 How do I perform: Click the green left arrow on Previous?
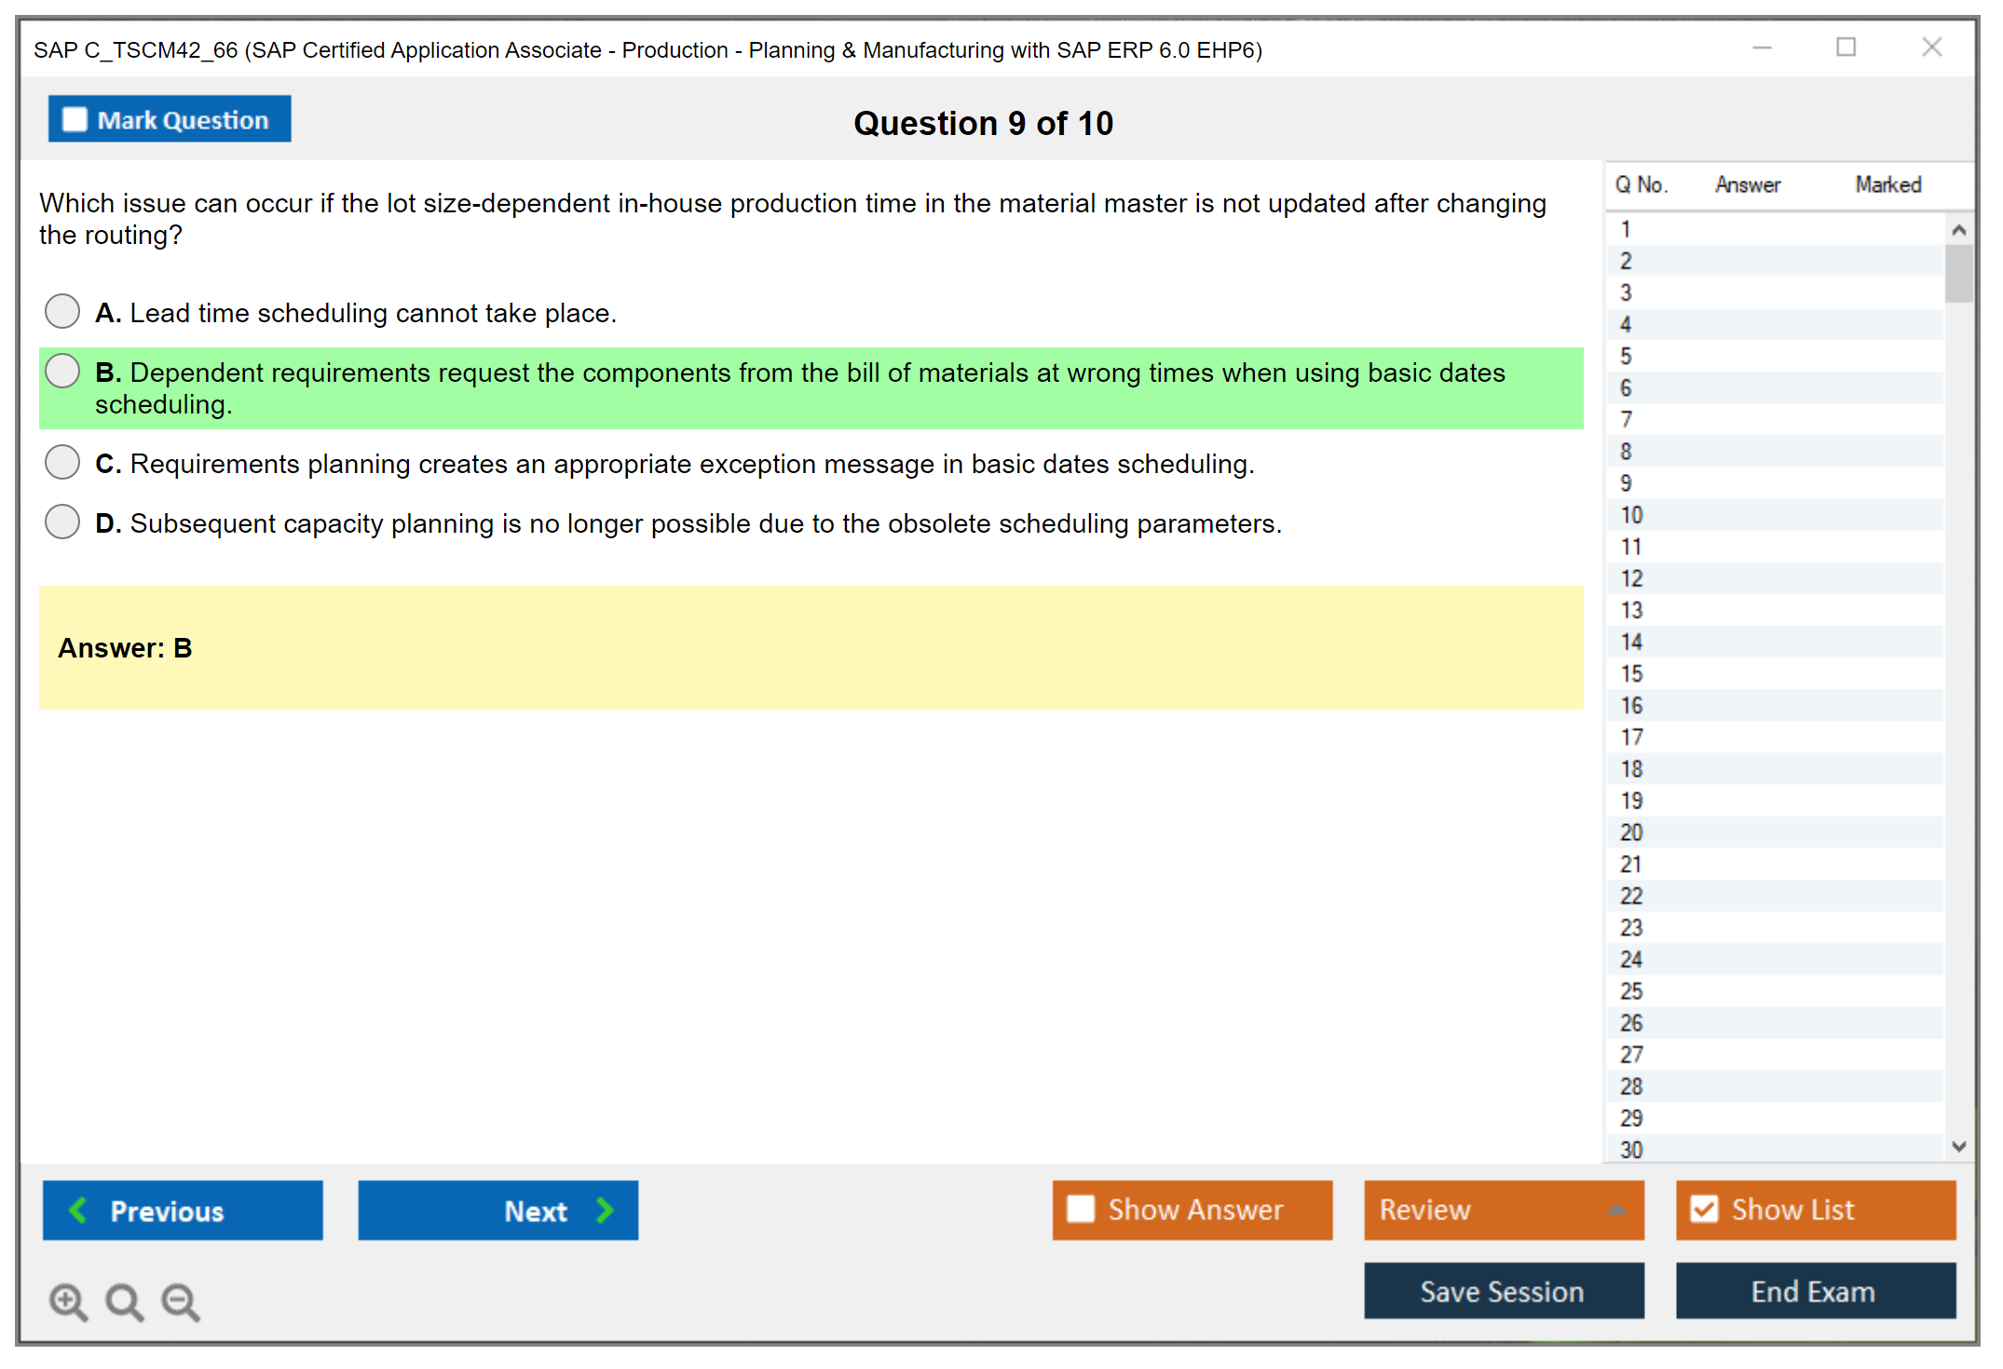point(78,1210)
